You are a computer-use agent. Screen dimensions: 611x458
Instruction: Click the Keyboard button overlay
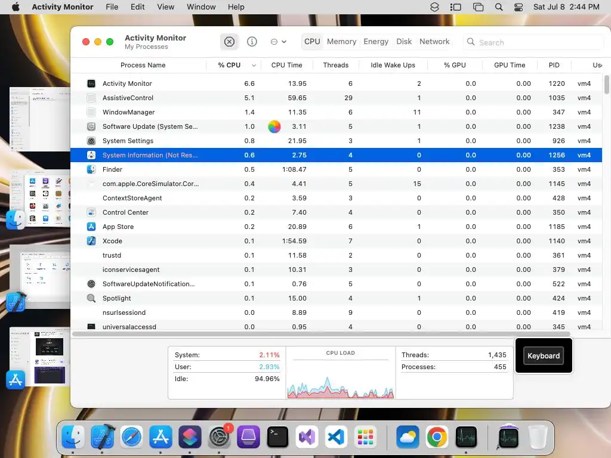point(544,355)
